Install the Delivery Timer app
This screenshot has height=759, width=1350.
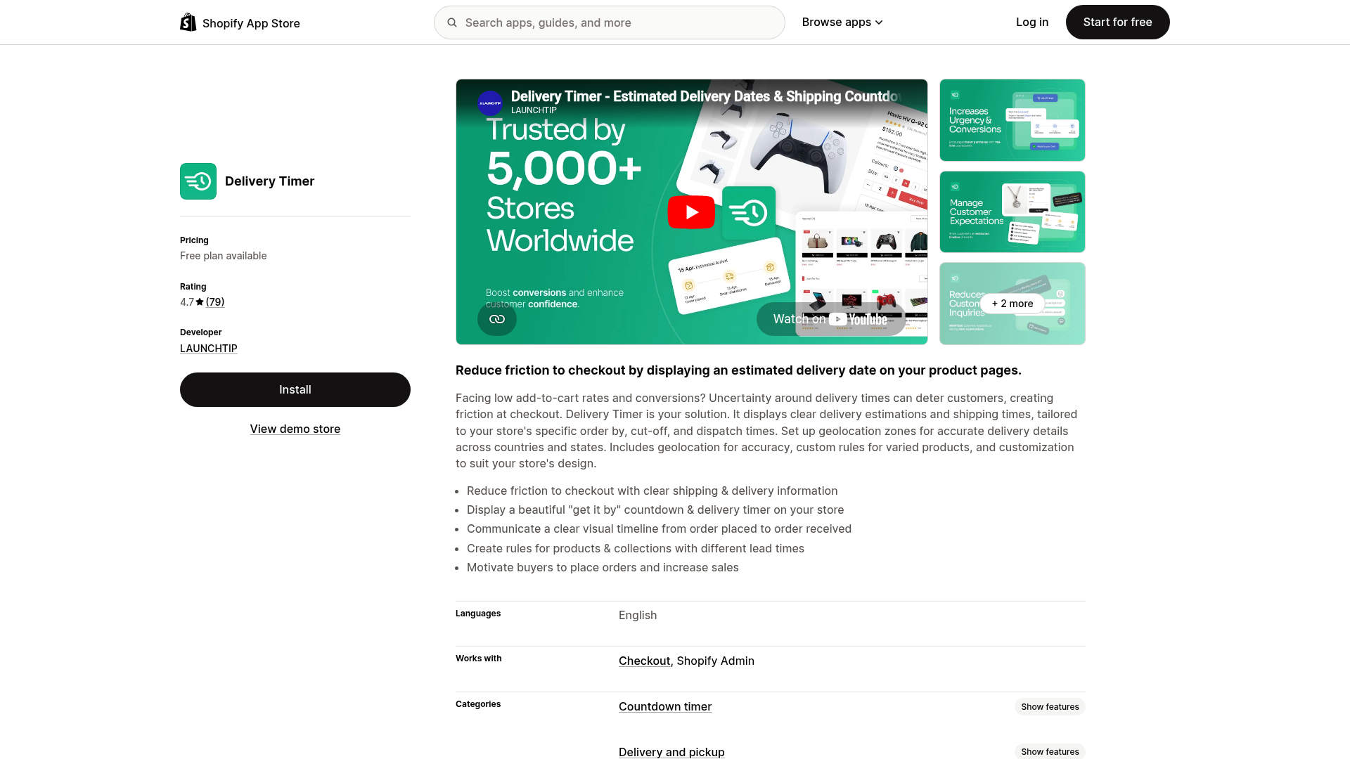(295, 389)
